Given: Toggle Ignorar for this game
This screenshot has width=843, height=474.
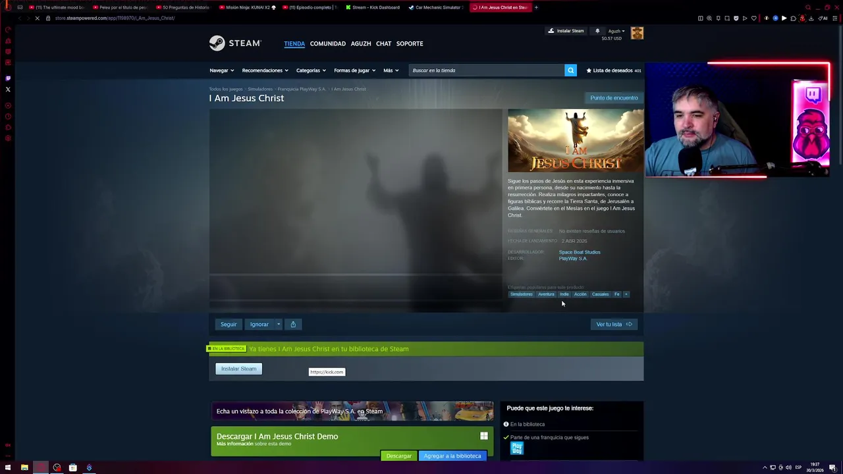Looking at the screenshot, I should [259, 324].
